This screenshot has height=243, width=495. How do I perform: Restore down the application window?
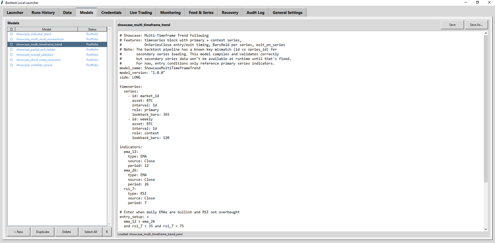coord(478,3)
